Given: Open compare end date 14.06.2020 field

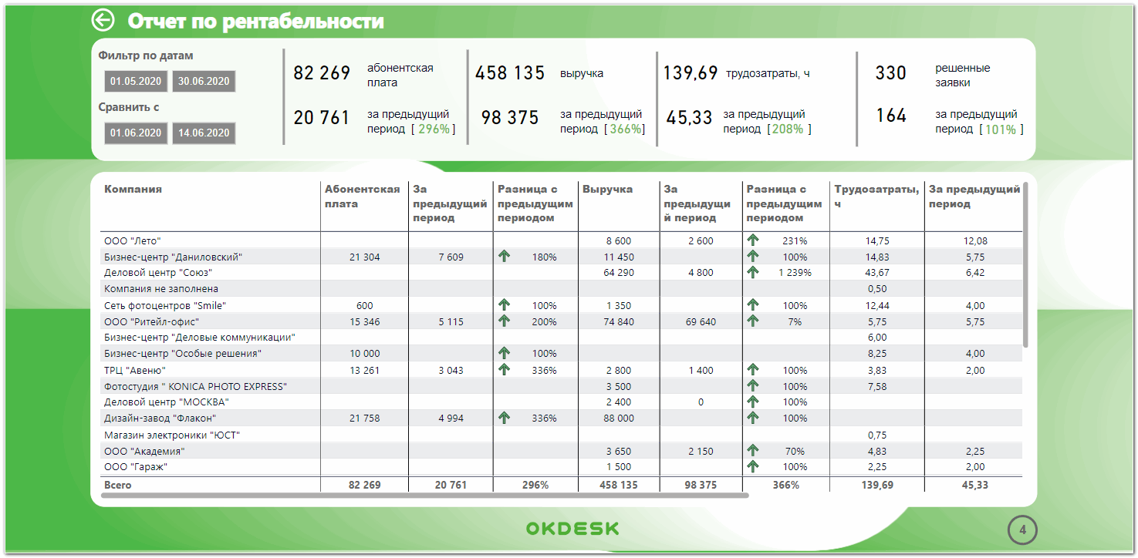Looking at the screenshot, I should (204, 133).
